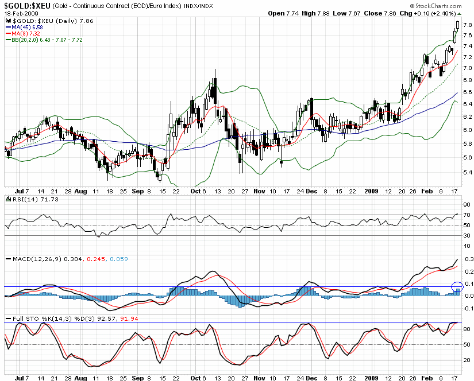Select the Oct 6 date marker below price chart

click(198, 191)
